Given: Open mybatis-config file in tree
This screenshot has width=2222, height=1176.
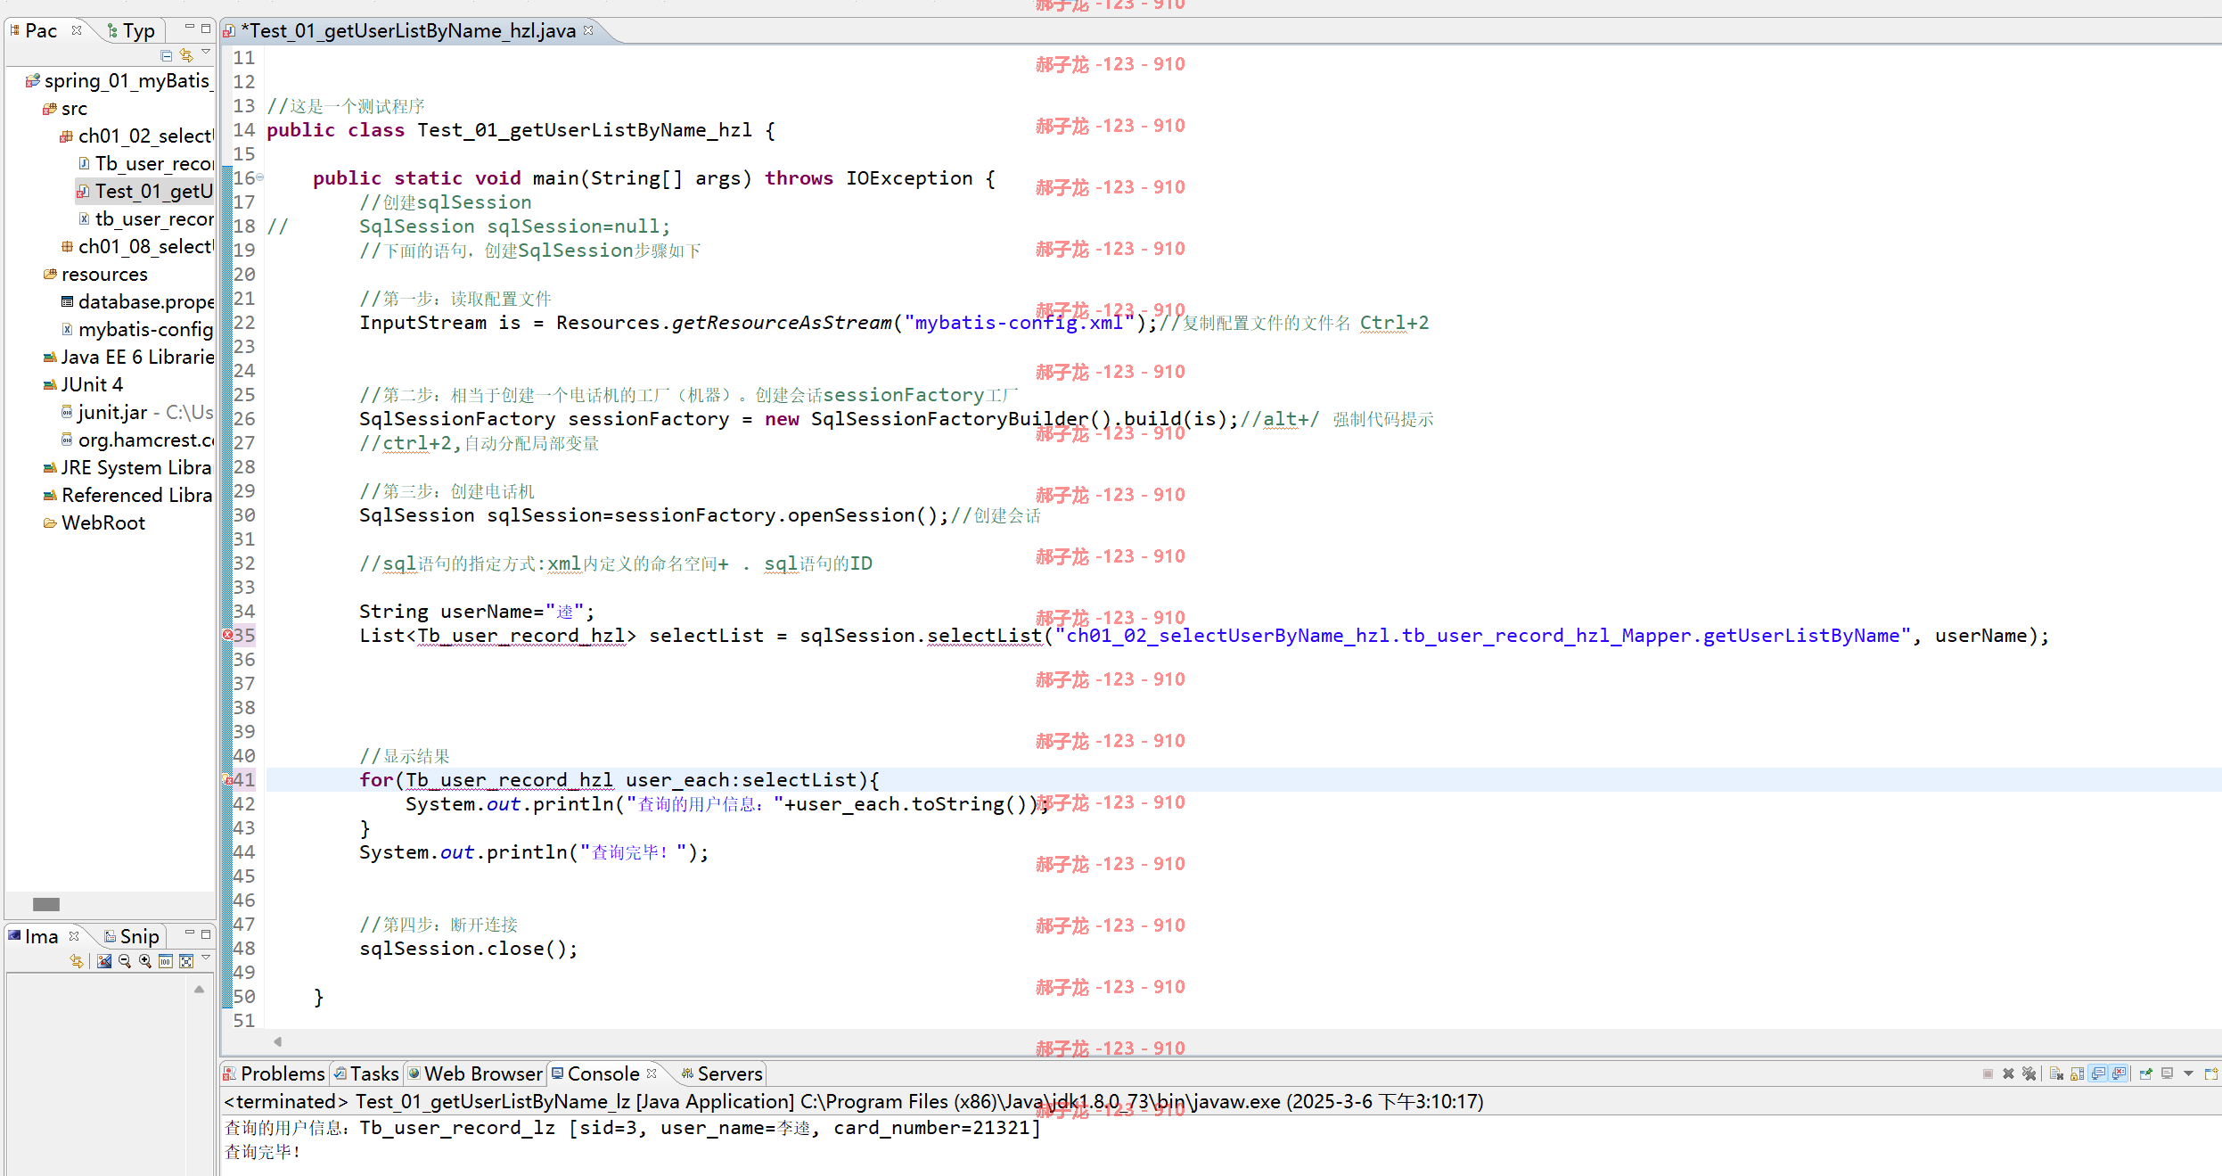Looking at the screenshot, I should click(137, 330).
